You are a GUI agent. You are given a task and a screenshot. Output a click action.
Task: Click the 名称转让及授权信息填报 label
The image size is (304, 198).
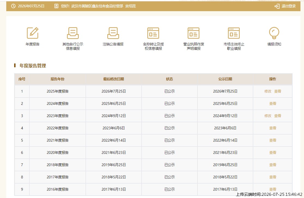[153, 46]
